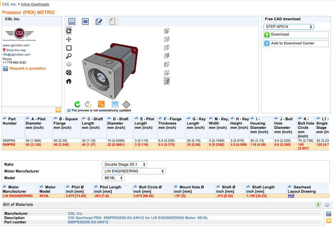
Task: Click the Download CAD button
Action: [296, 34]
